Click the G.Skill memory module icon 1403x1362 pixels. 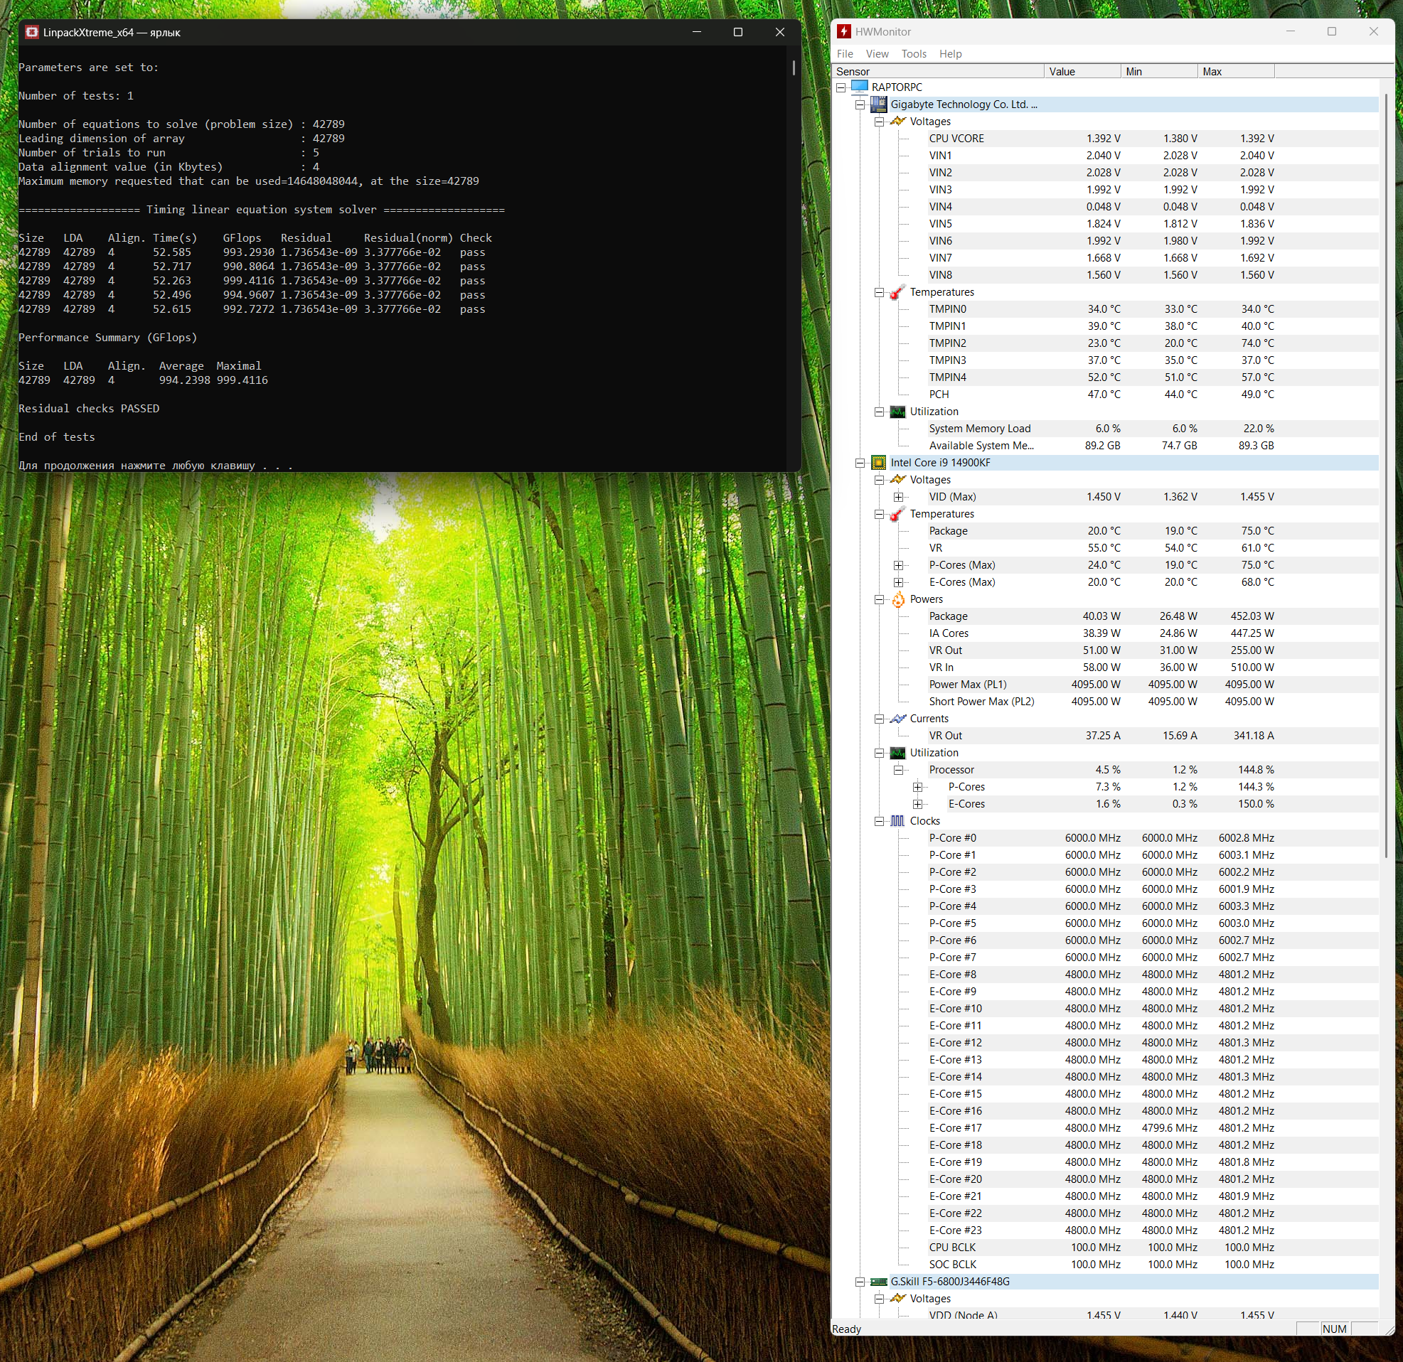878,1282
